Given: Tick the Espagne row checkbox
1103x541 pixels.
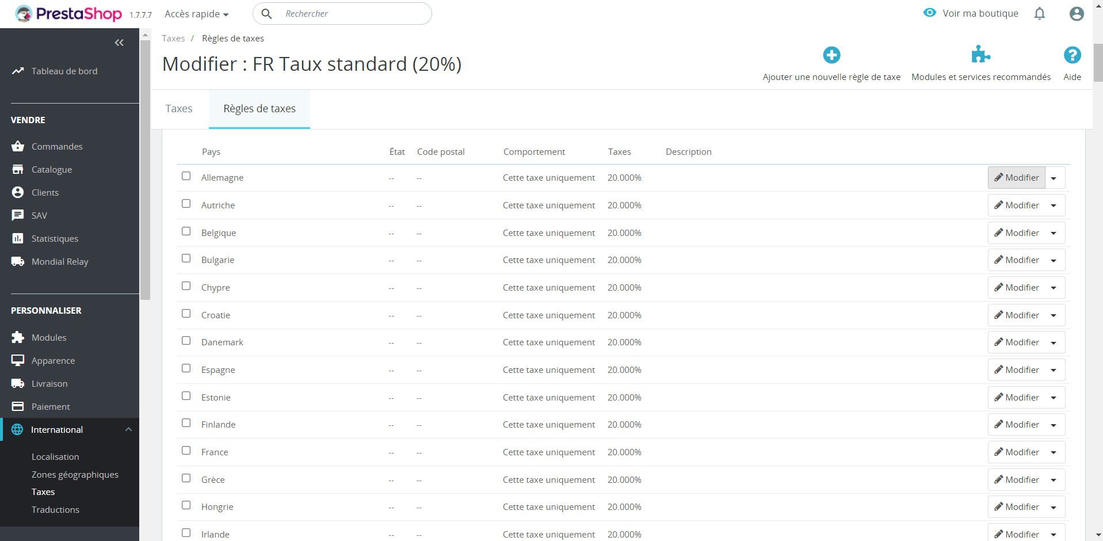Looking at the screenshot, I should (x=186, y=368).
